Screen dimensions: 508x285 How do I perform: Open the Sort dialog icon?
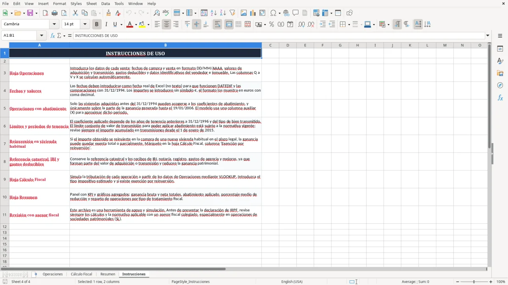click(x=204, y=13)
